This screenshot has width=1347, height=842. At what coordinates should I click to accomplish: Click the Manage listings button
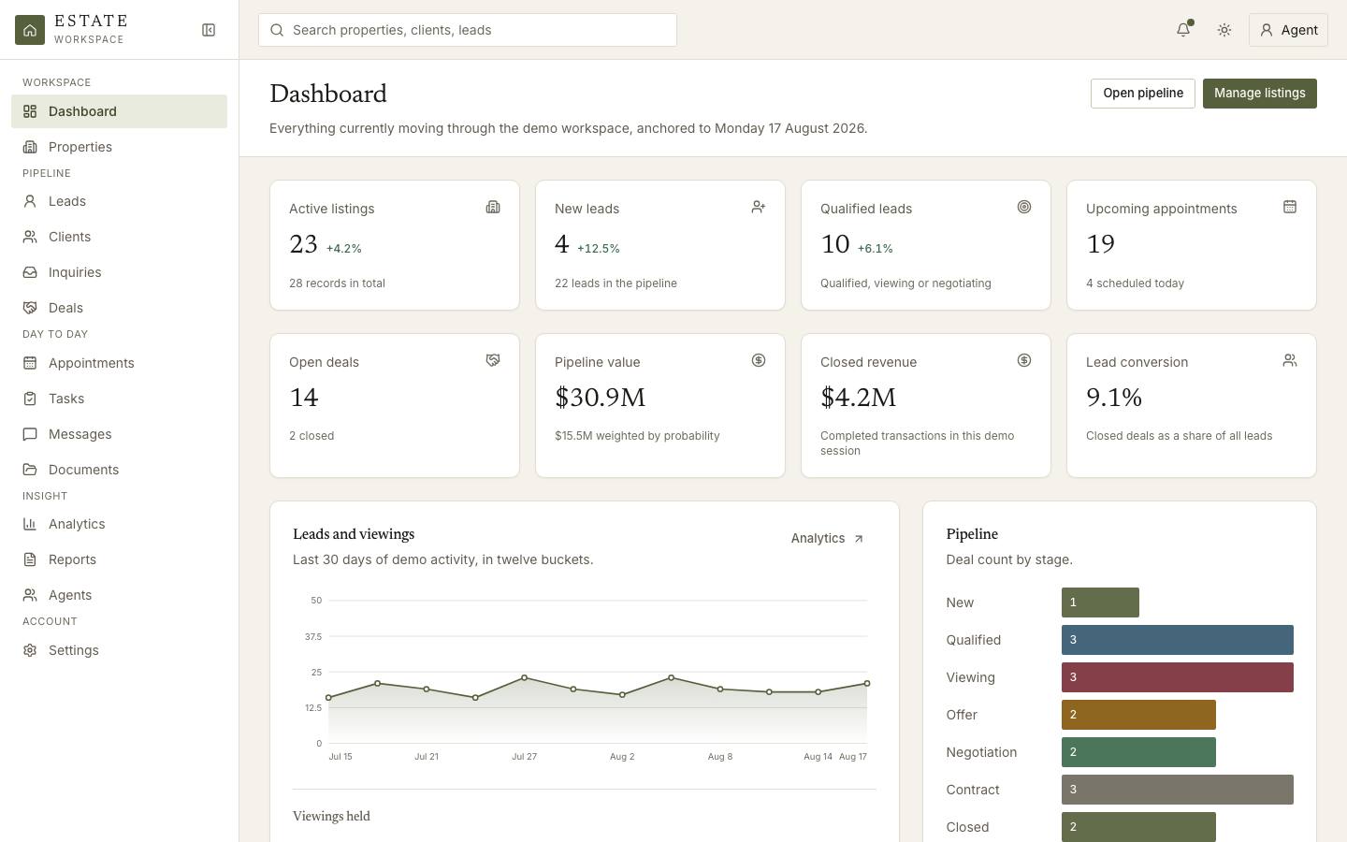click(1260, 94)
